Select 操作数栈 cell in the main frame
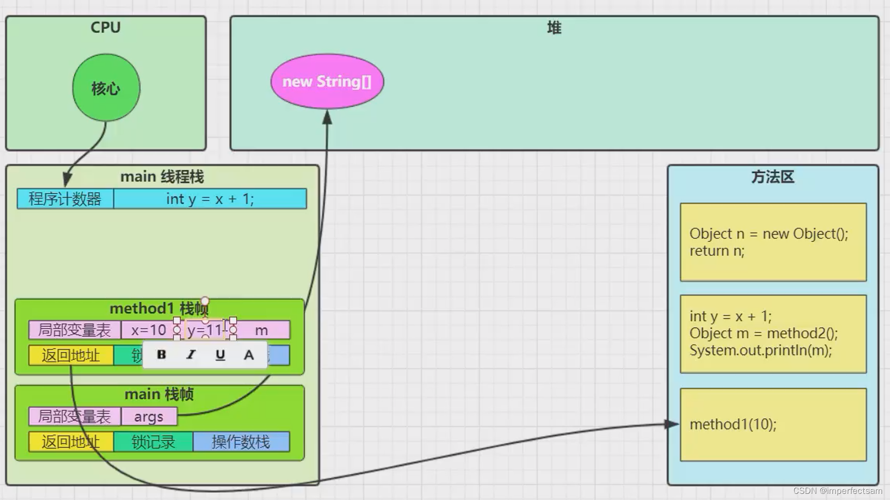 [x=241, y=441]
